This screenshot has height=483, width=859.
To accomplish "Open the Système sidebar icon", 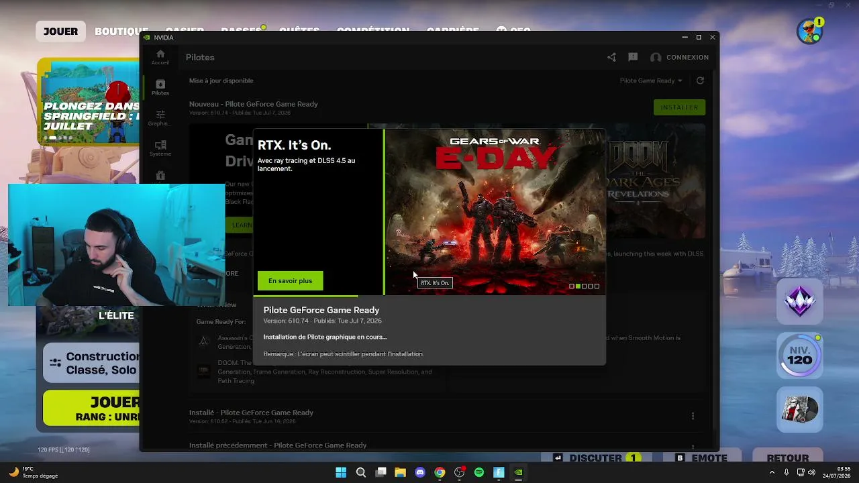I will (x=160, y=148).
